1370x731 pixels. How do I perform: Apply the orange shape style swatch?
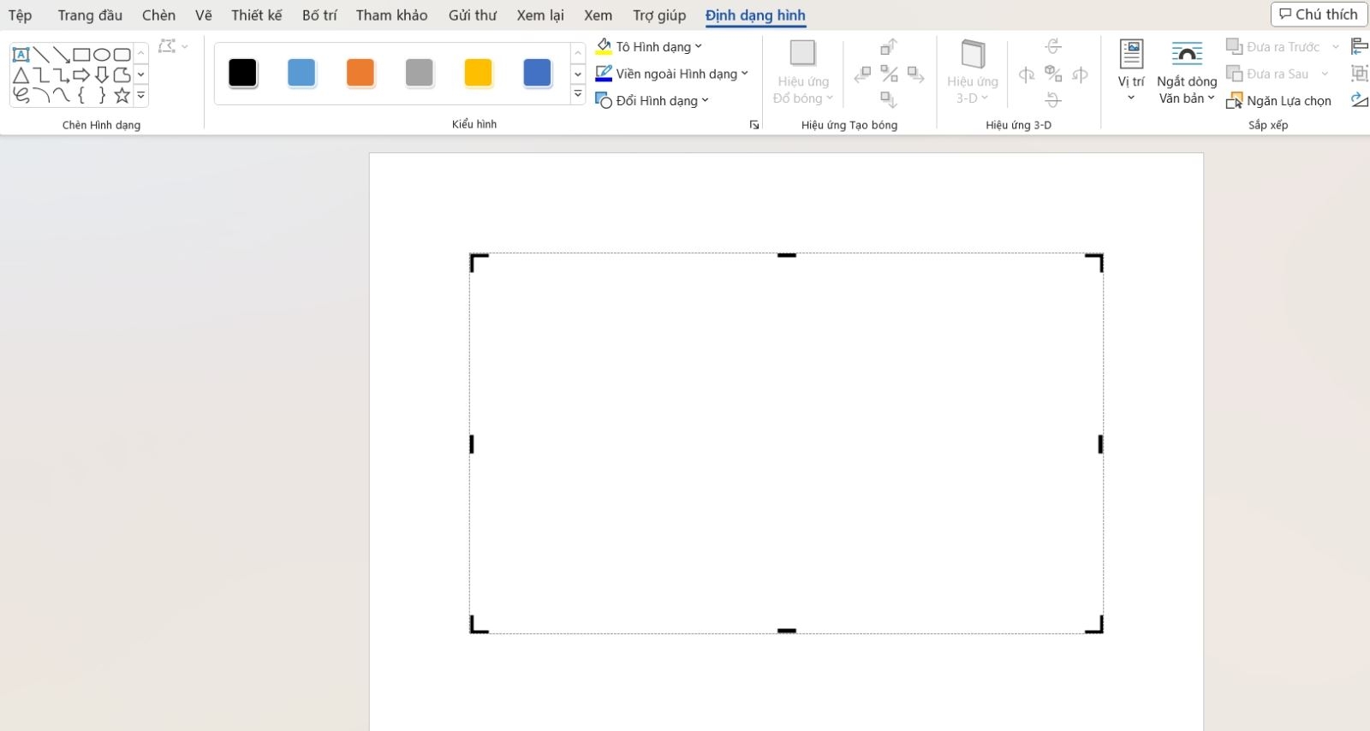(x=360, y=73)
